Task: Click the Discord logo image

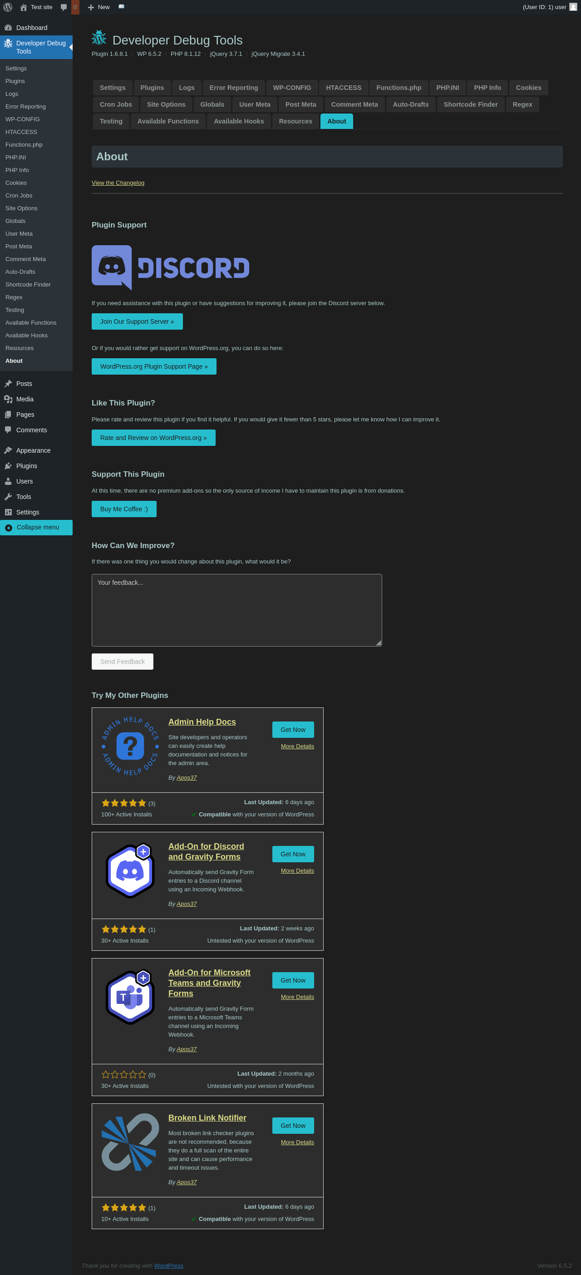Action: [x=170, y=268]
